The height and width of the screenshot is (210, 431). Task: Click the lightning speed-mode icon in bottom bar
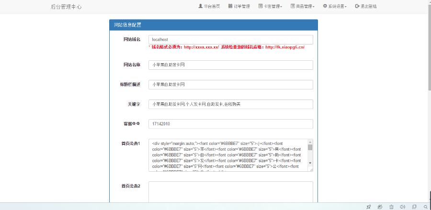tap(380, 207)
